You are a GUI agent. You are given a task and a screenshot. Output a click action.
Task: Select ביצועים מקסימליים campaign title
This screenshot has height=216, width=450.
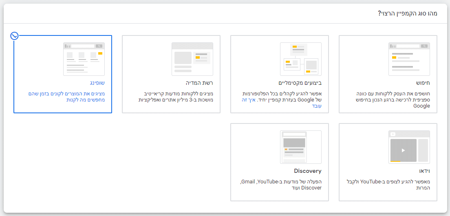(300, 83)
